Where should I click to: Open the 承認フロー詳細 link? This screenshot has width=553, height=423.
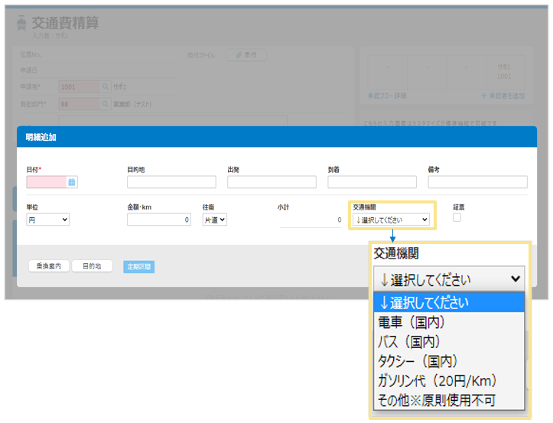387,96
